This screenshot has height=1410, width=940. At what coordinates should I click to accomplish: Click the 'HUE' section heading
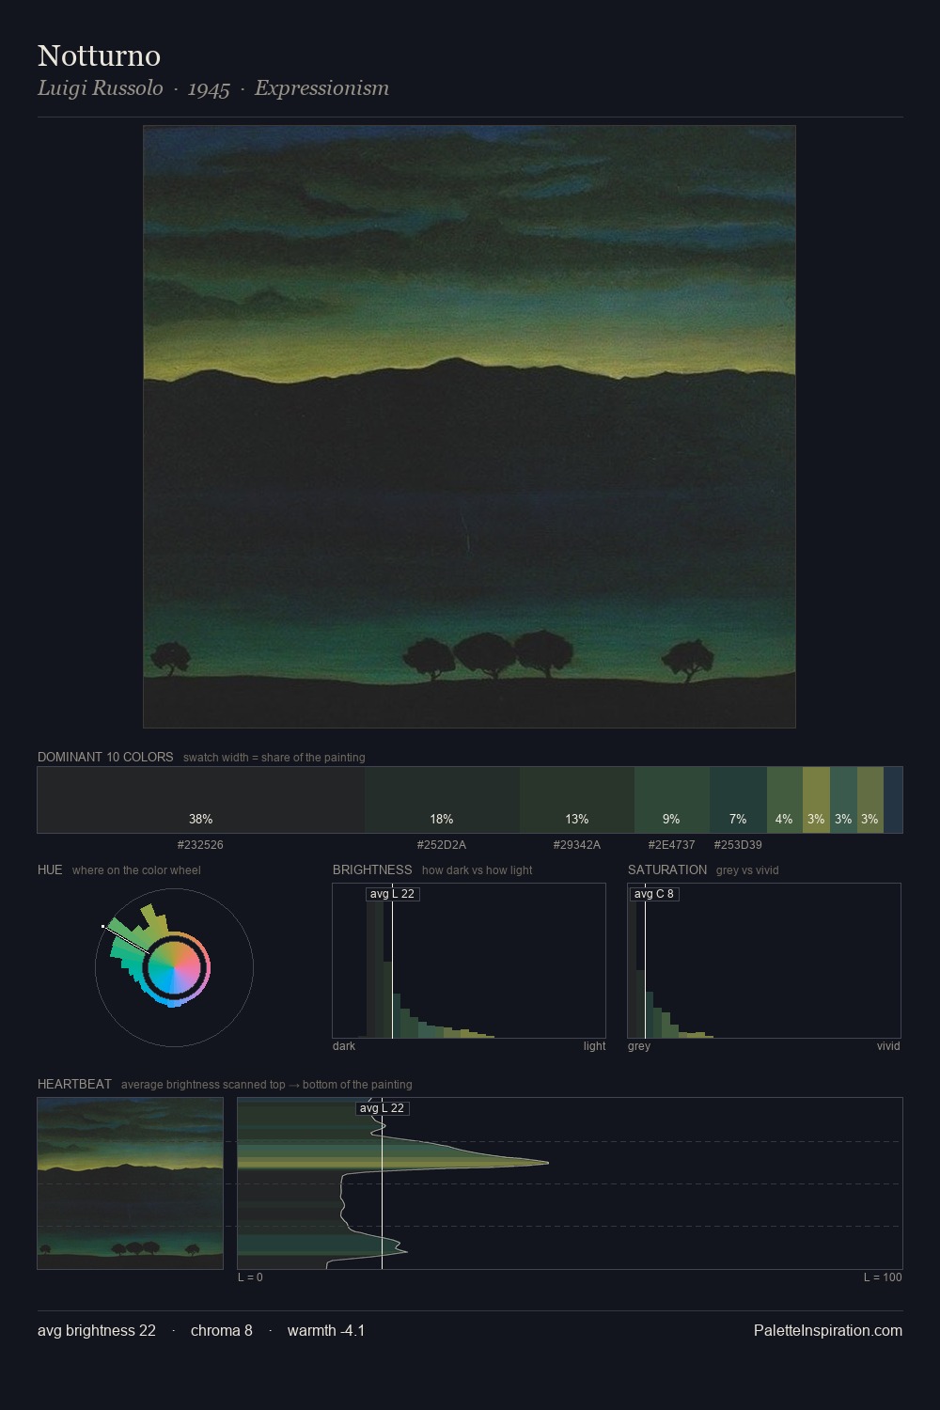click(50, 869)
